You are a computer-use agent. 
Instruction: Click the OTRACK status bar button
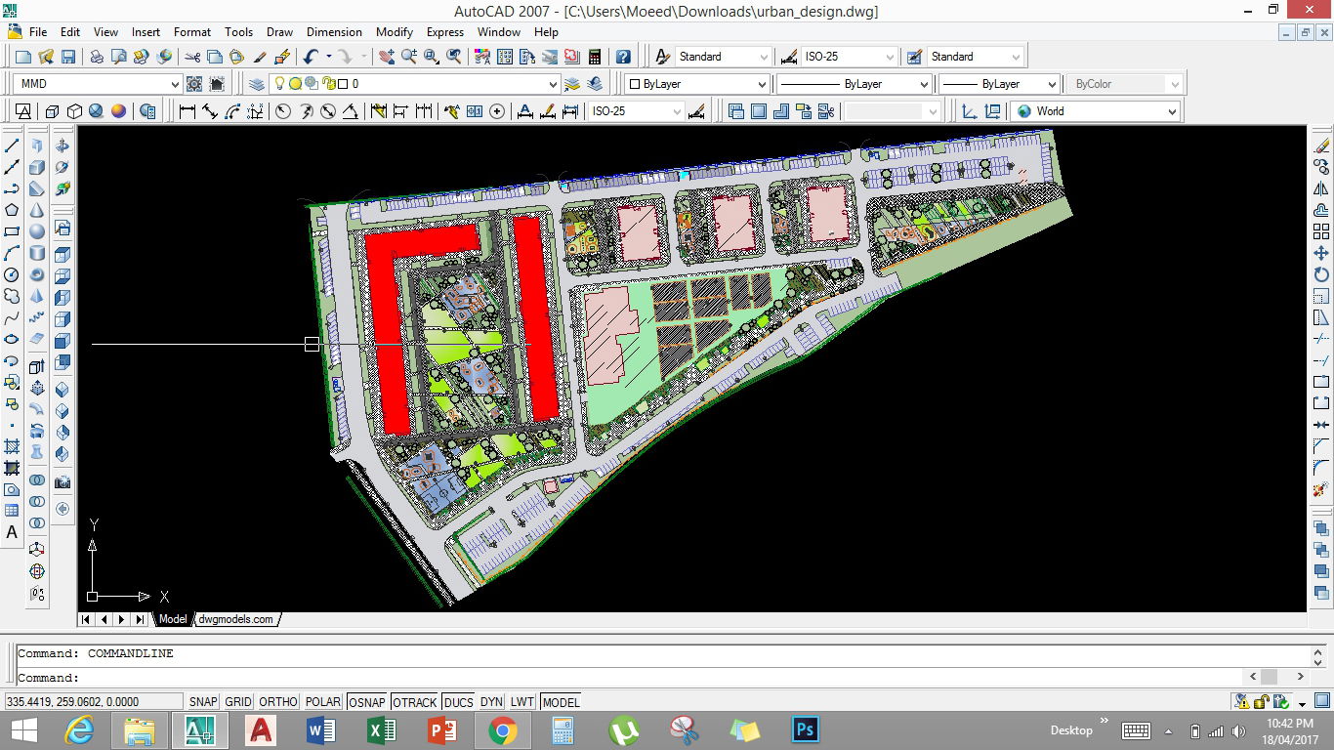pos(414,701)
